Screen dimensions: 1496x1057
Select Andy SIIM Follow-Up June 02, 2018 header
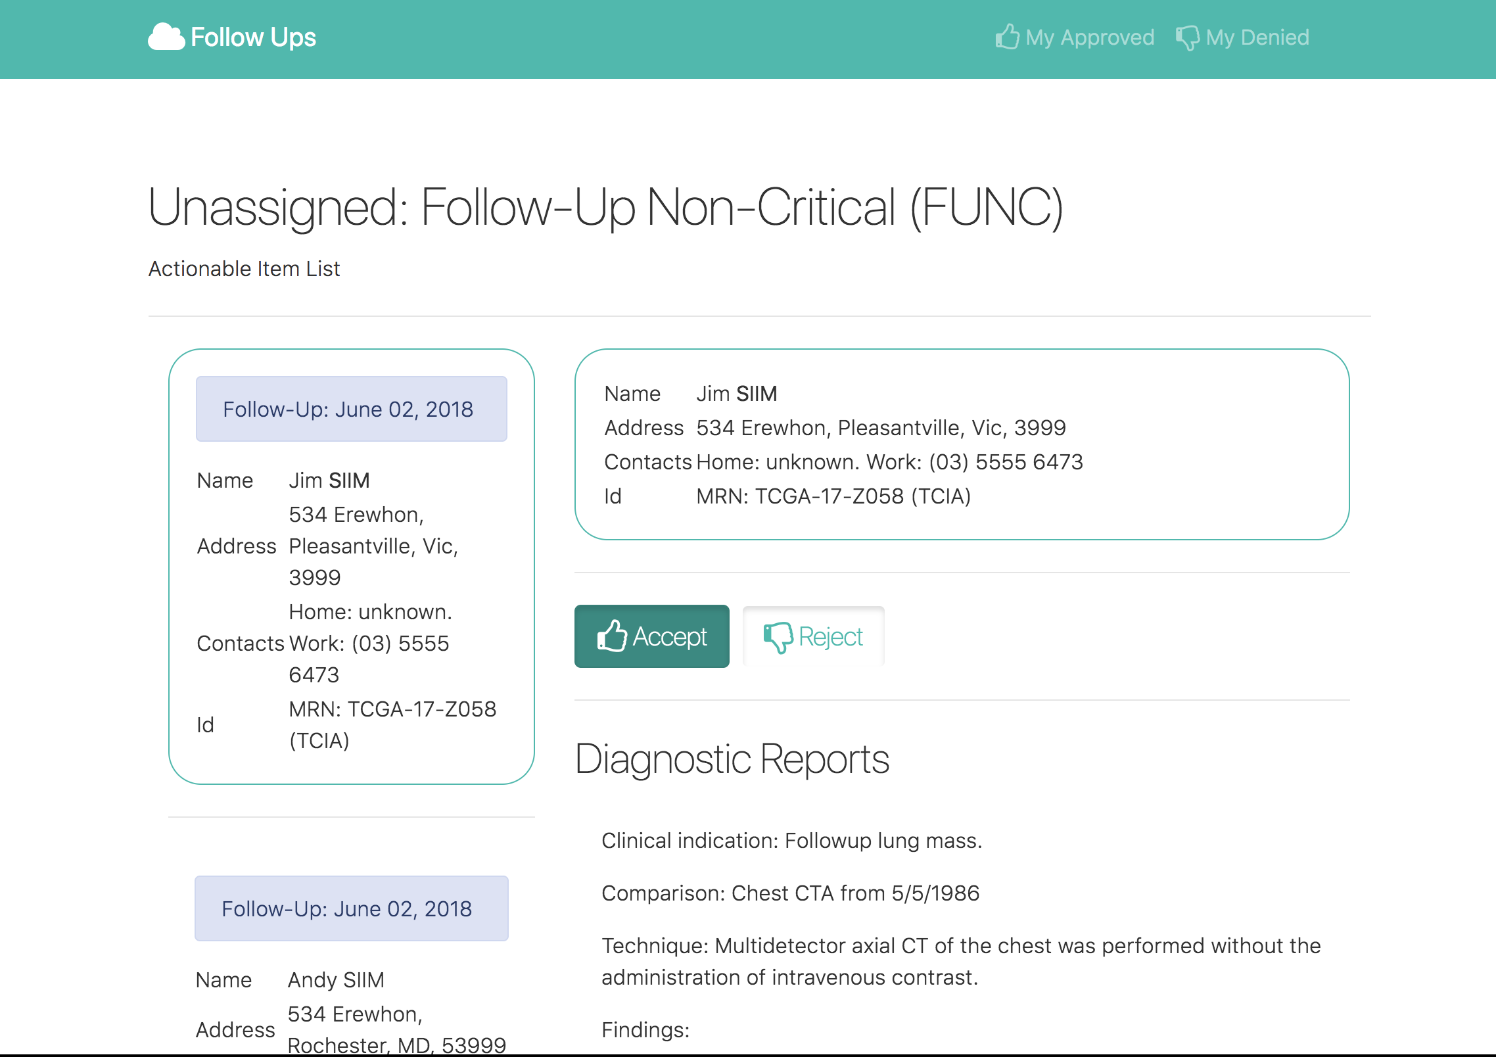pos(352,908)
